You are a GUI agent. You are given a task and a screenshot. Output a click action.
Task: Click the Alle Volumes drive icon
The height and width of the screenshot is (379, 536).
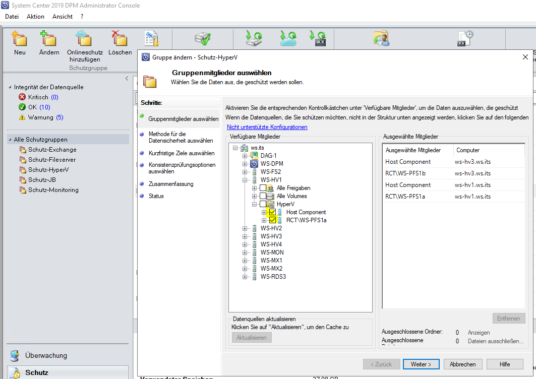(x=270, y=196)
